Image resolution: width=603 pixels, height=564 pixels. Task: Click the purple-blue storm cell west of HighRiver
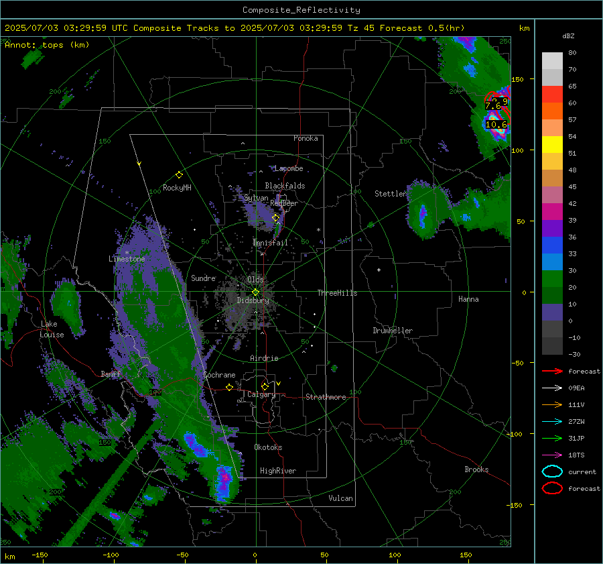[223, 484]
